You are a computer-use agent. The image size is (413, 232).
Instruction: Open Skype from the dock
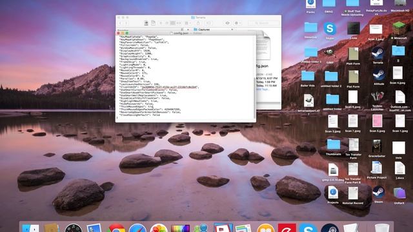[x=308, y=227]
